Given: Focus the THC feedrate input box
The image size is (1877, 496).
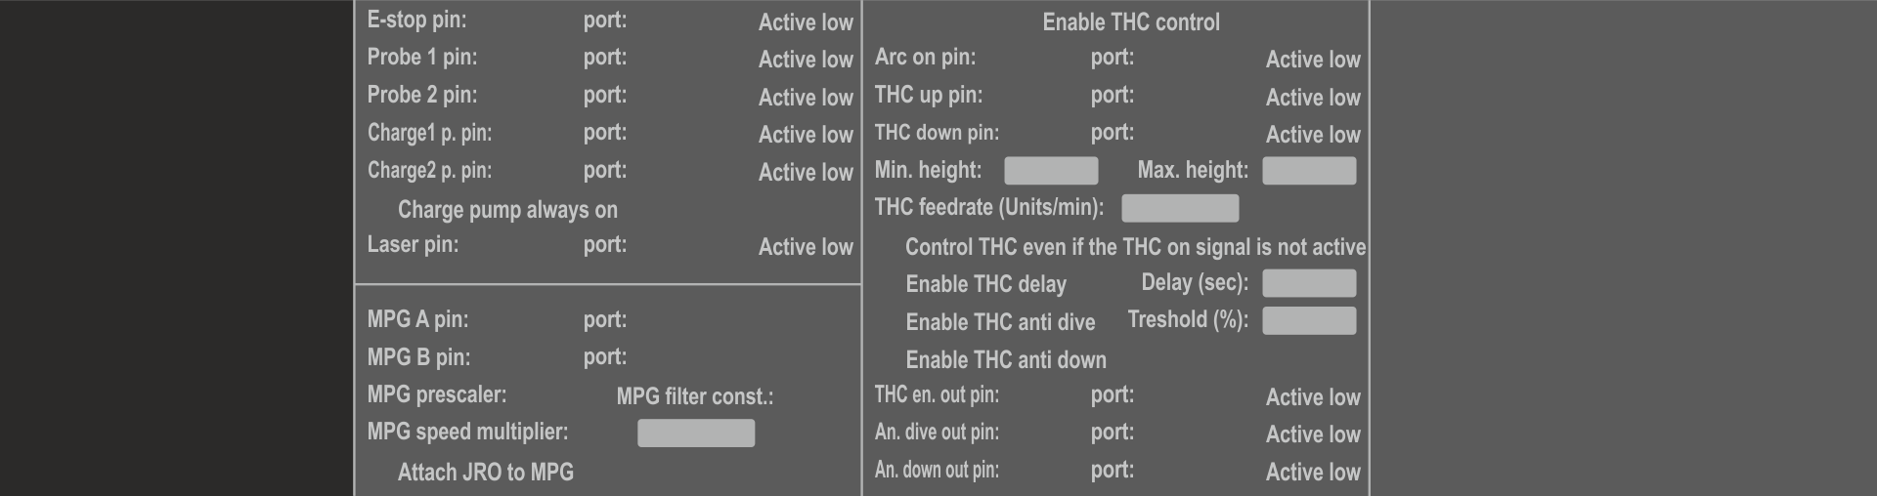Looking at the screenshot, I should click(1180, 208).
